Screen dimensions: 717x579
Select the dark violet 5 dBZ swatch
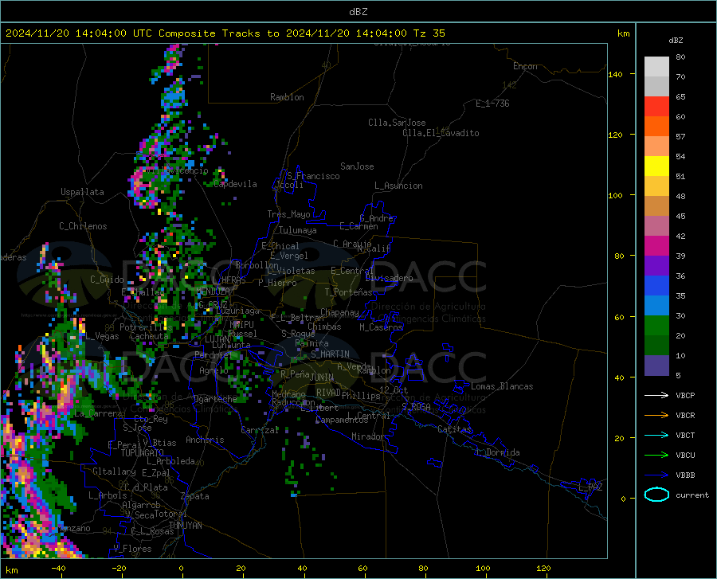coord(656,366)
